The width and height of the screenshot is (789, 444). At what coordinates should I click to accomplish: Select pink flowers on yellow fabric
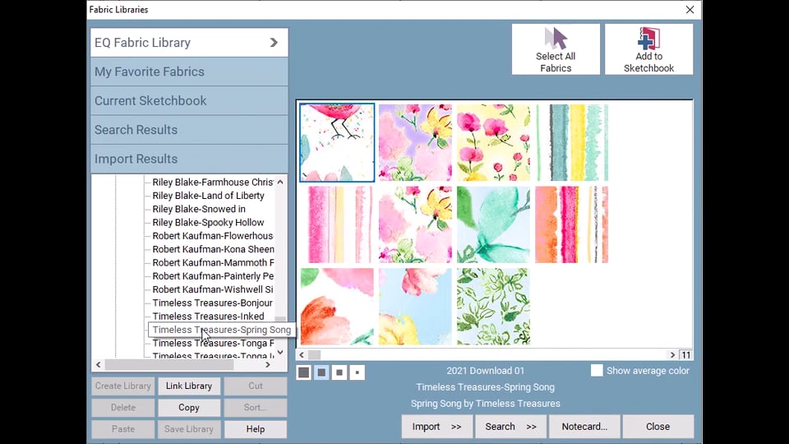(494, 142)
